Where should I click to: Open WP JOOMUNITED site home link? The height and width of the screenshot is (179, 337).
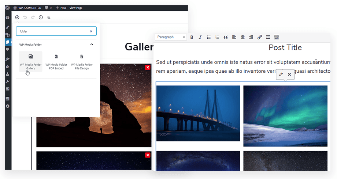(x=27, y=8)
